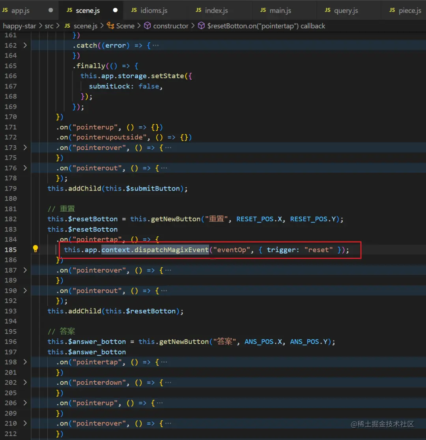Click the JS file icon in breadcrumb

67,26
